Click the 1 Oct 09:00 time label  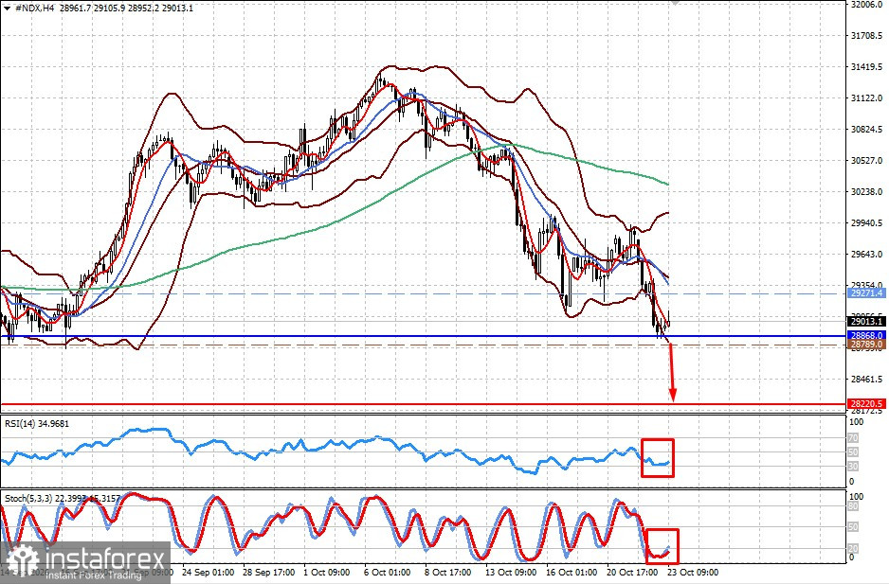click(327, 573)
